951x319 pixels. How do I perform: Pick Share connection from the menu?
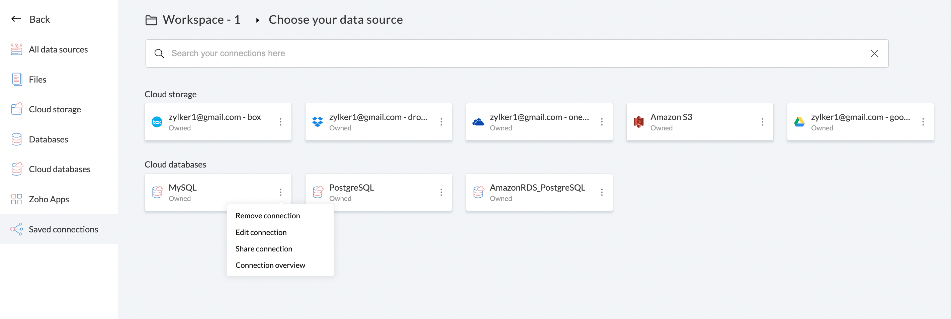pos(264,249)
